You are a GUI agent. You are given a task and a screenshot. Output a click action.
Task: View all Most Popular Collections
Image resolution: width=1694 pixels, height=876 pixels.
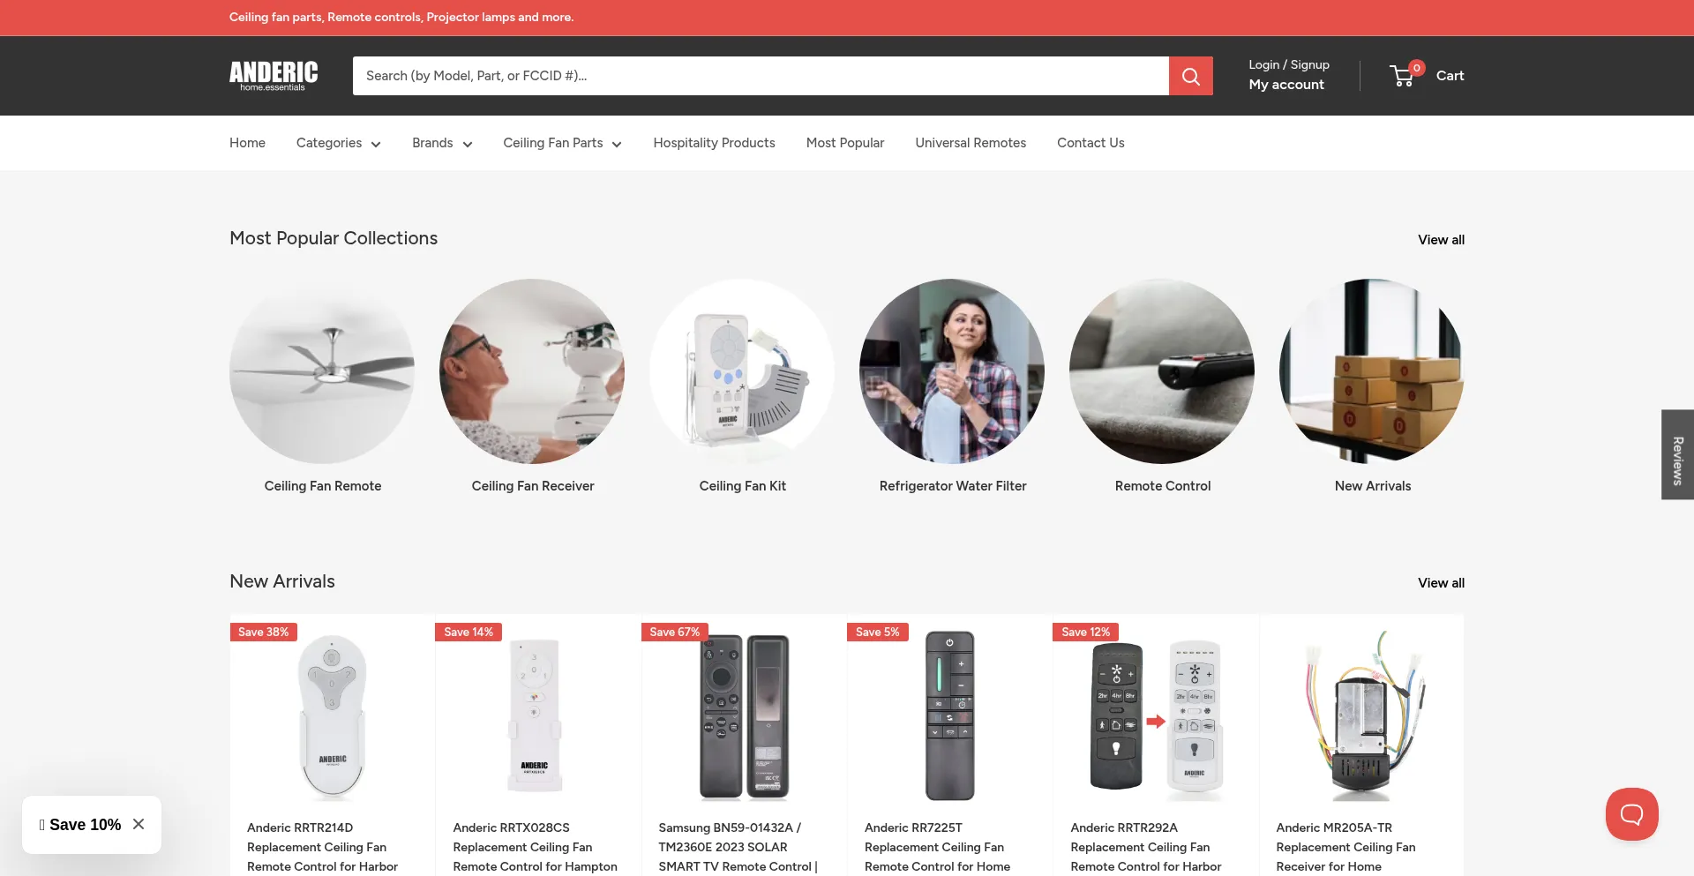(x=1441, y=240)
